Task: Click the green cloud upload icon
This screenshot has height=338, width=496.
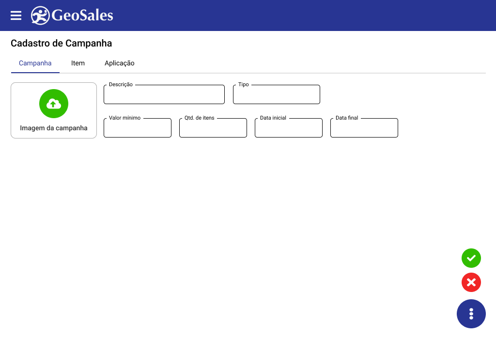Action: click(x=54, y=104)
